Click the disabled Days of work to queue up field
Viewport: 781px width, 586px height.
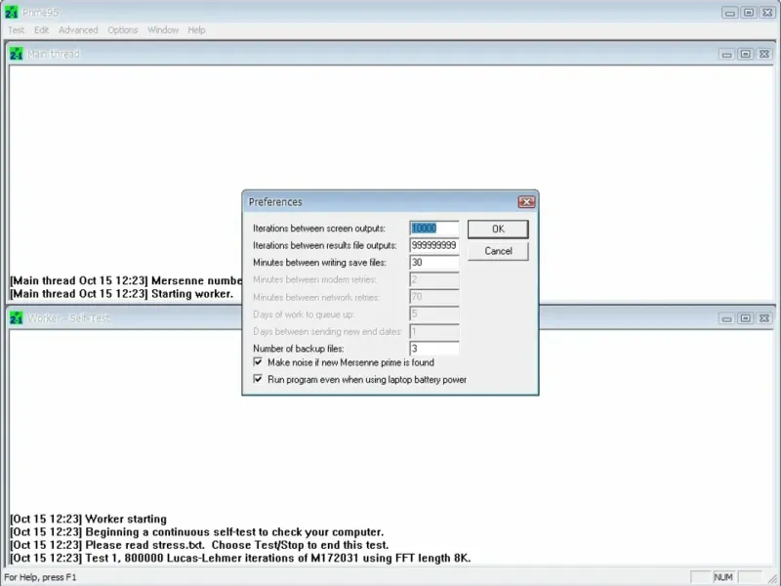(x=433, y=314)
